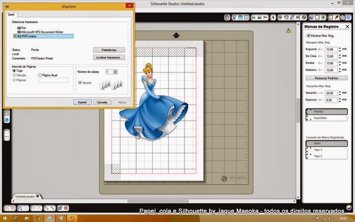Image resolution: width=355 pixels, height=222 pixels.
Task: Click the Espessura thickness slider
Action: tap(320, 99)
